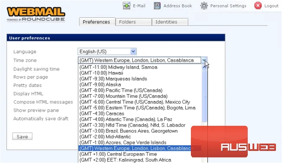Click the Address Book icon
The image size is (282, 163).
click(x=157, y=6)
